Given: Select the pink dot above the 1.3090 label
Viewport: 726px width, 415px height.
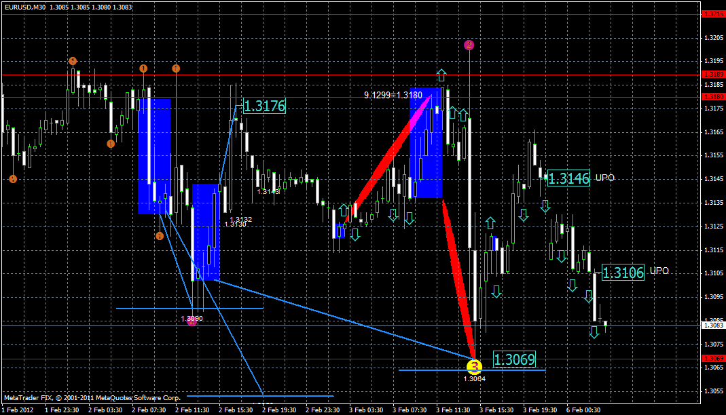Looking at the screenshot, I should click(192, 321).
